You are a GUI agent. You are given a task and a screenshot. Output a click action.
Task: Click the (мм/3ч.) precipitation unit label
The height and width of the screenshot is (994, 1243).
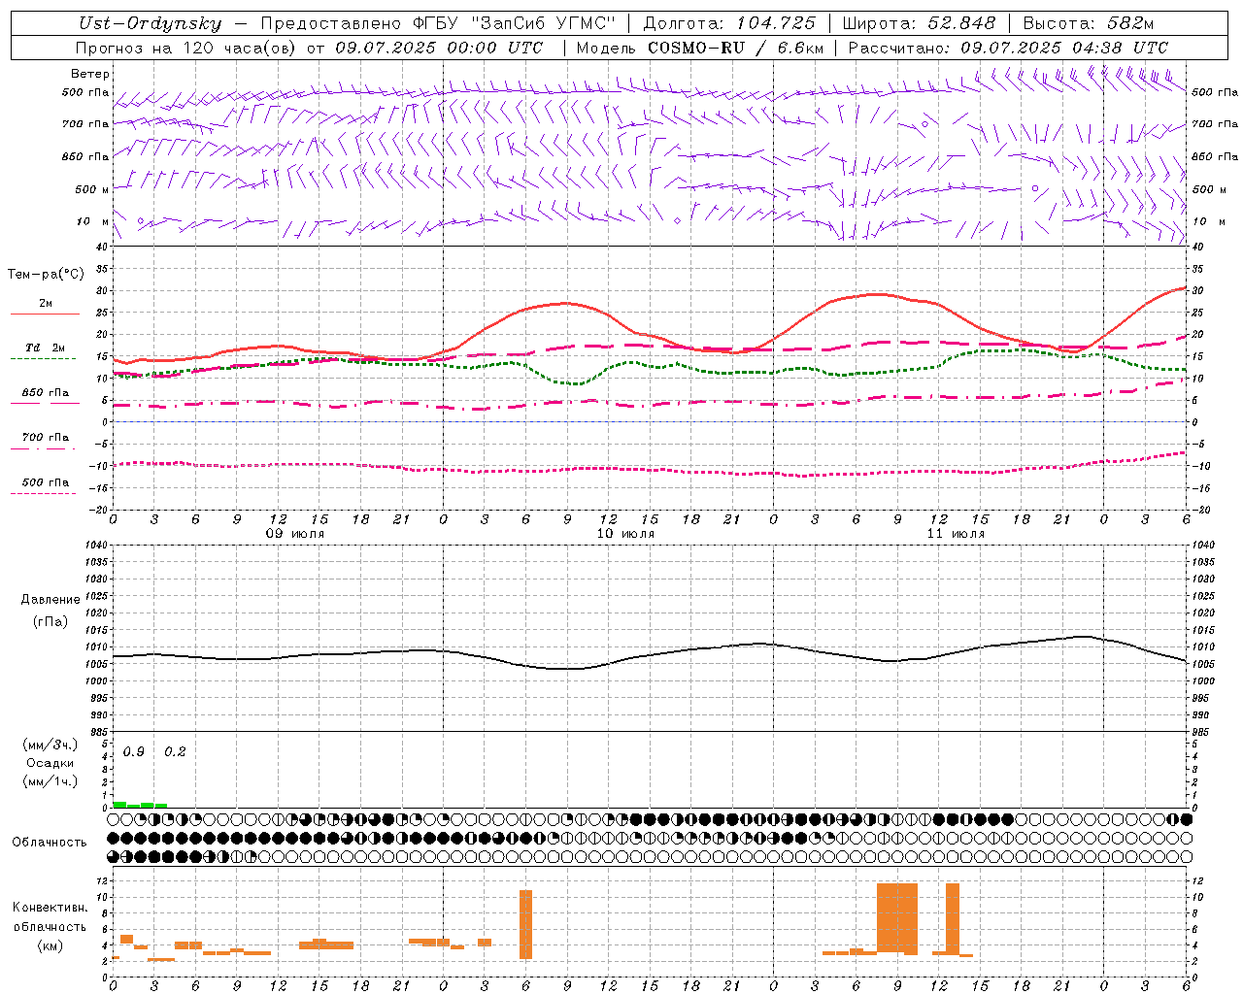[50, 745]
